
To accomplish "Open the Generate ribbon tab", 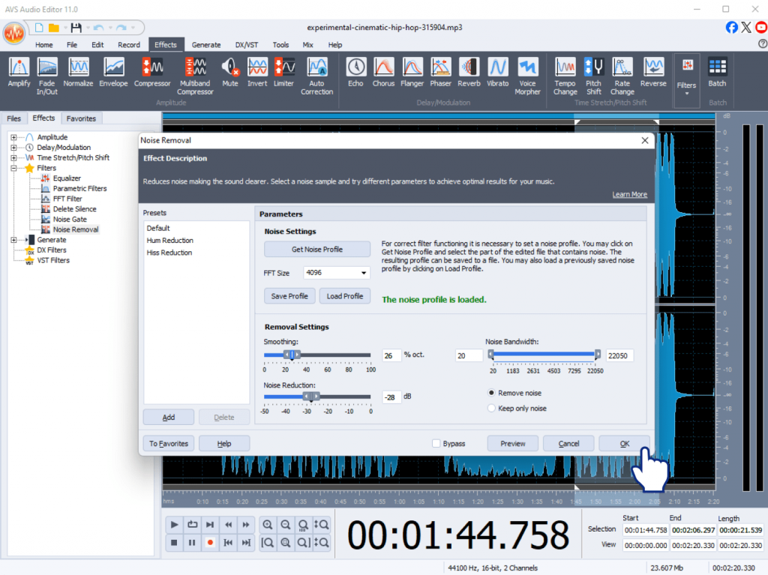I will pos(205,45).
